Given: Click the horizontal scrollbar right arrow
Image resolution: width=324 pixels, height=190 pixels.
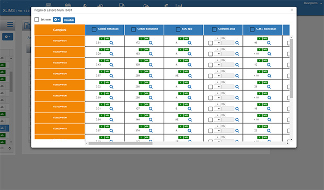Looking at the screenshot, I should [x=287, y=143].
